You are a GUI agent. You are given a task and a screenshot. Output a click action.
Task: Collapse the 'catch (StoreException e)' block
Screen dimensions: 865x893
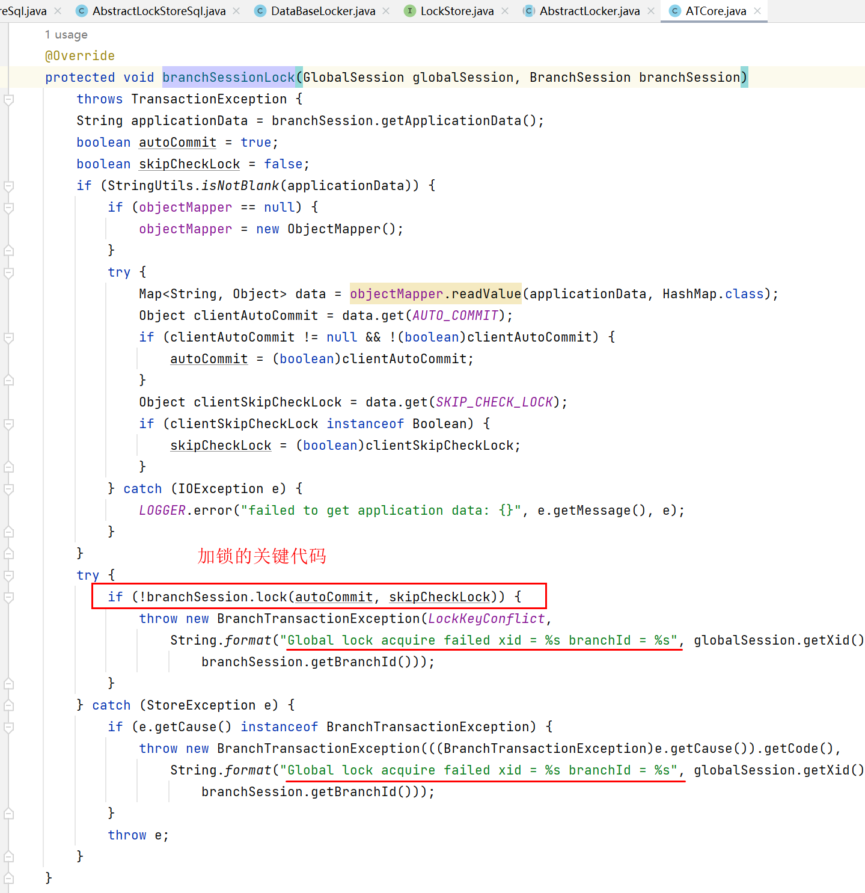click(x=9, y=705)
